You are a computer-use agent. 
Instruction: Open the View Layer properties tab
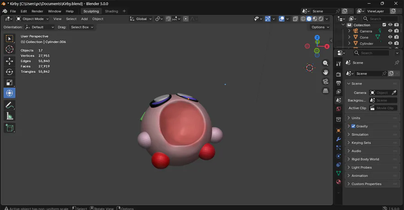click(x=338, y=92)
